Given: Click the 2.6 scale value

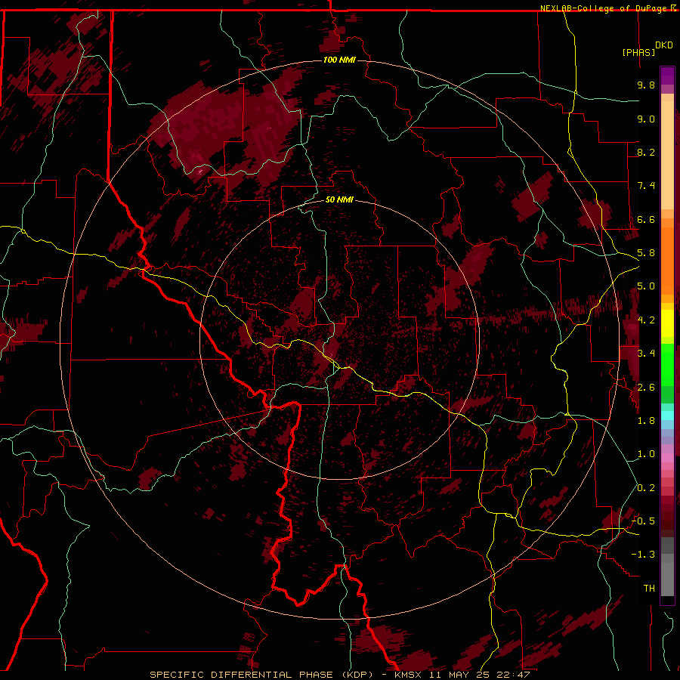Looking at the screenshot, I should coord(646,388).
